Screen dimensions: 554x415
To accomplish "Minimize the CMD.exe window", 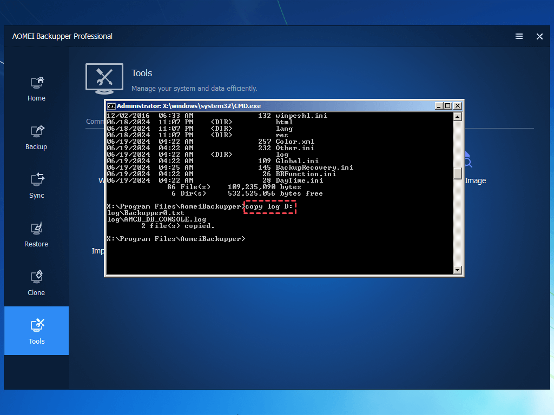I will tap(439, 106).
